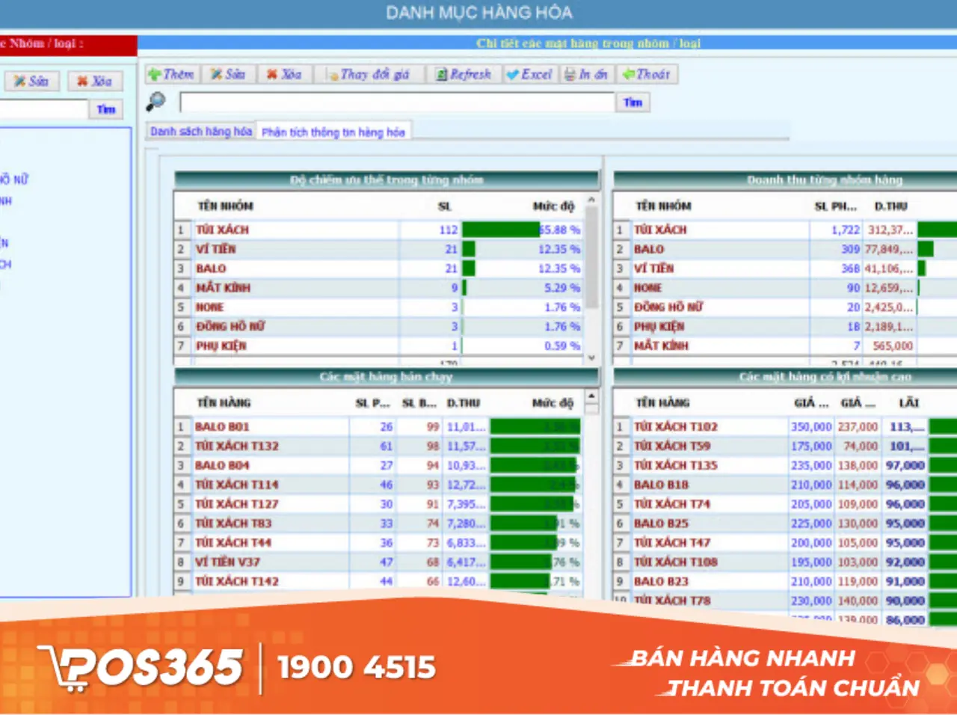Export the list to Excel
This screenshot has width=957, height=715.
tap(529, 74)
